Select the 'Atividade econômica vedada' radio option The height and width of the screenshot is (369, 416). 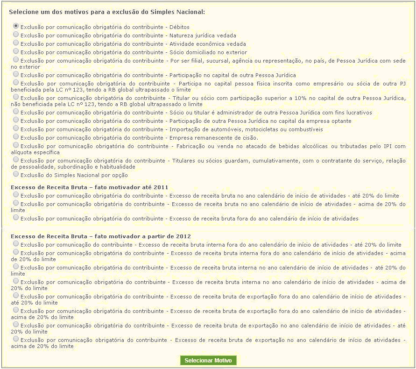16,43
